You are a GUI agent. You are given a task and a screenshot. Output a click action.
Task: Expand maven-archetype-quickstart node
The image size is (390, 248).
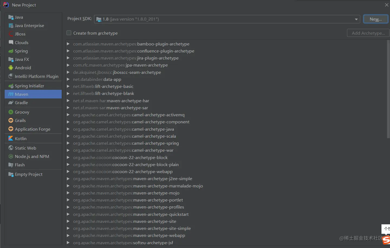click(x=68, y=214)
